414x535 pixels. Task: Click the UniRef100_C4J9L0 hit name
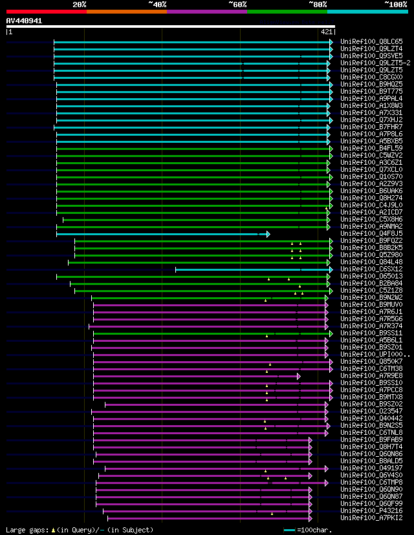pos(372,205)
